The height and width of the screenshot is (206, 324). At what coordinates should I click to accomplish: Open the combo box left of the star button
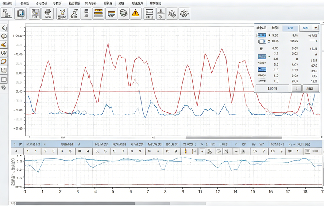(x=305, y=28)
